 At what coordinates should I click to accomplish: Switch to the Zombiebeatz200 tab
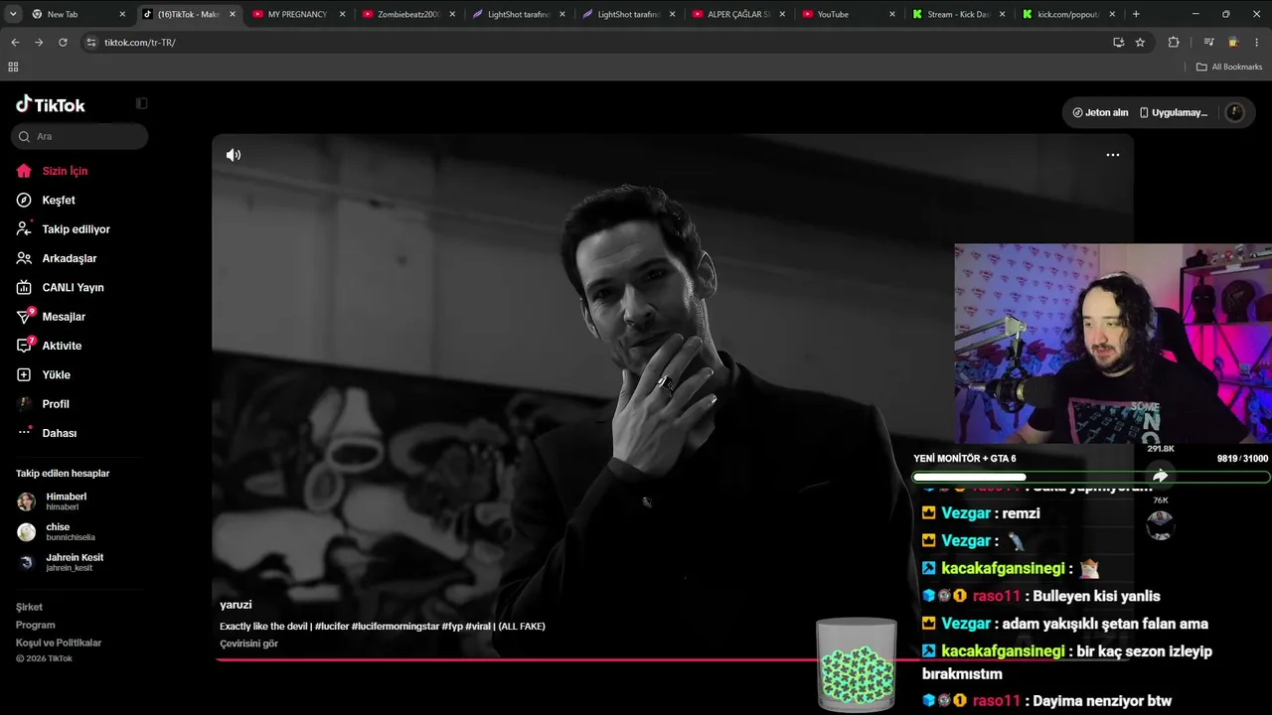pyautogui.click(x=407, y=14)
